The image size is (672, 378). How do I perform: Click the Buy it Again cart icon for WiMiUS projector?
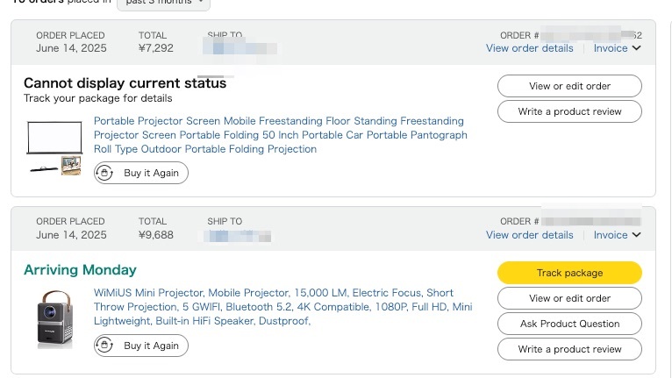(104, 346)
